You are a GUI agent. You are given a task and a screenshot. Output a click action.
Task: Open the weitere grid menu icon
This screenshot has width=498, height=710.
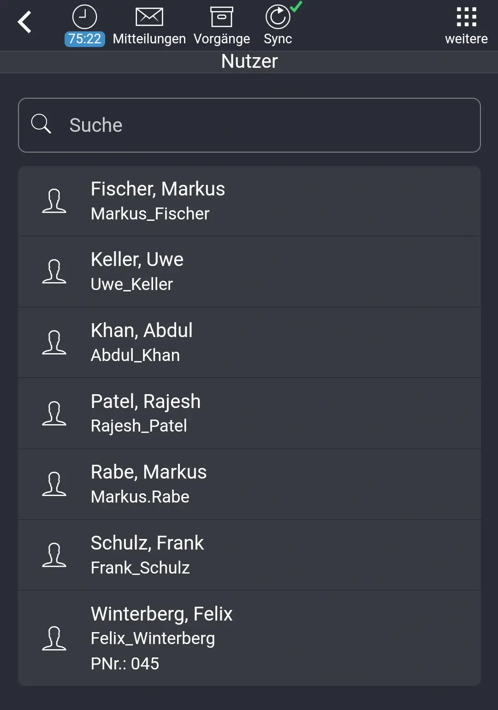(x=467, y=16)
